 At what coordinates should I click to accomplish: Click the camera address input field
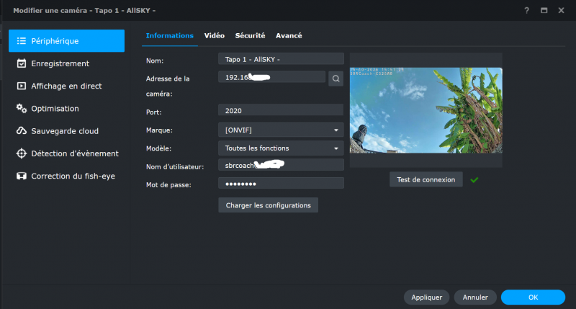pos(272,77)
